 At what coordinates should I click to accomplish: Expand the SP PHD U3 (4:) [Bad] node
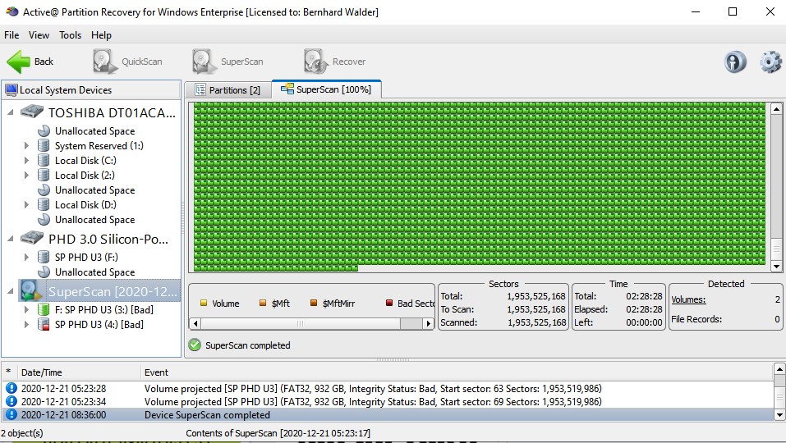(x=26, y=324)
